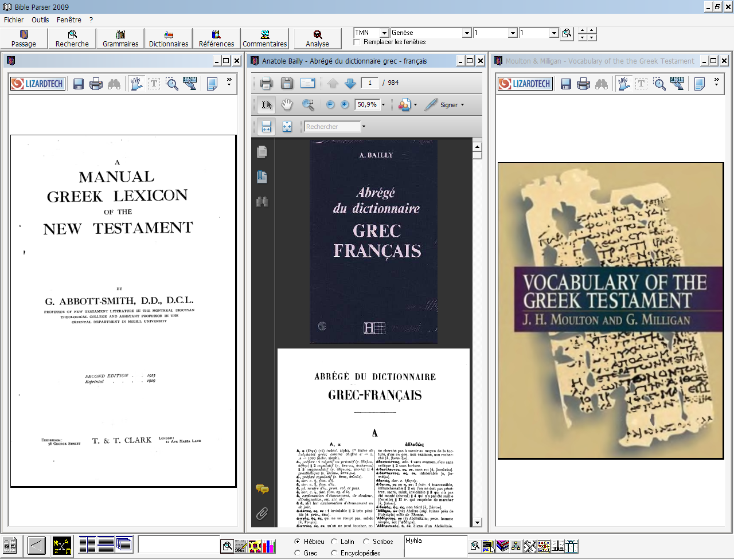Open the Recherche search tool
734x560 pixels.
point(72,38)
